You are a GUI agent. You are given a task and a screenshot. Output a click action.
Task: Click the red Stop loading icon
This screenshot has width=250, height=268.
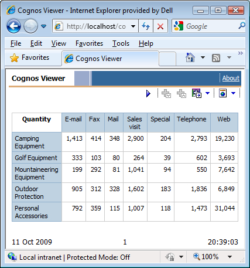tap(160, 26)
